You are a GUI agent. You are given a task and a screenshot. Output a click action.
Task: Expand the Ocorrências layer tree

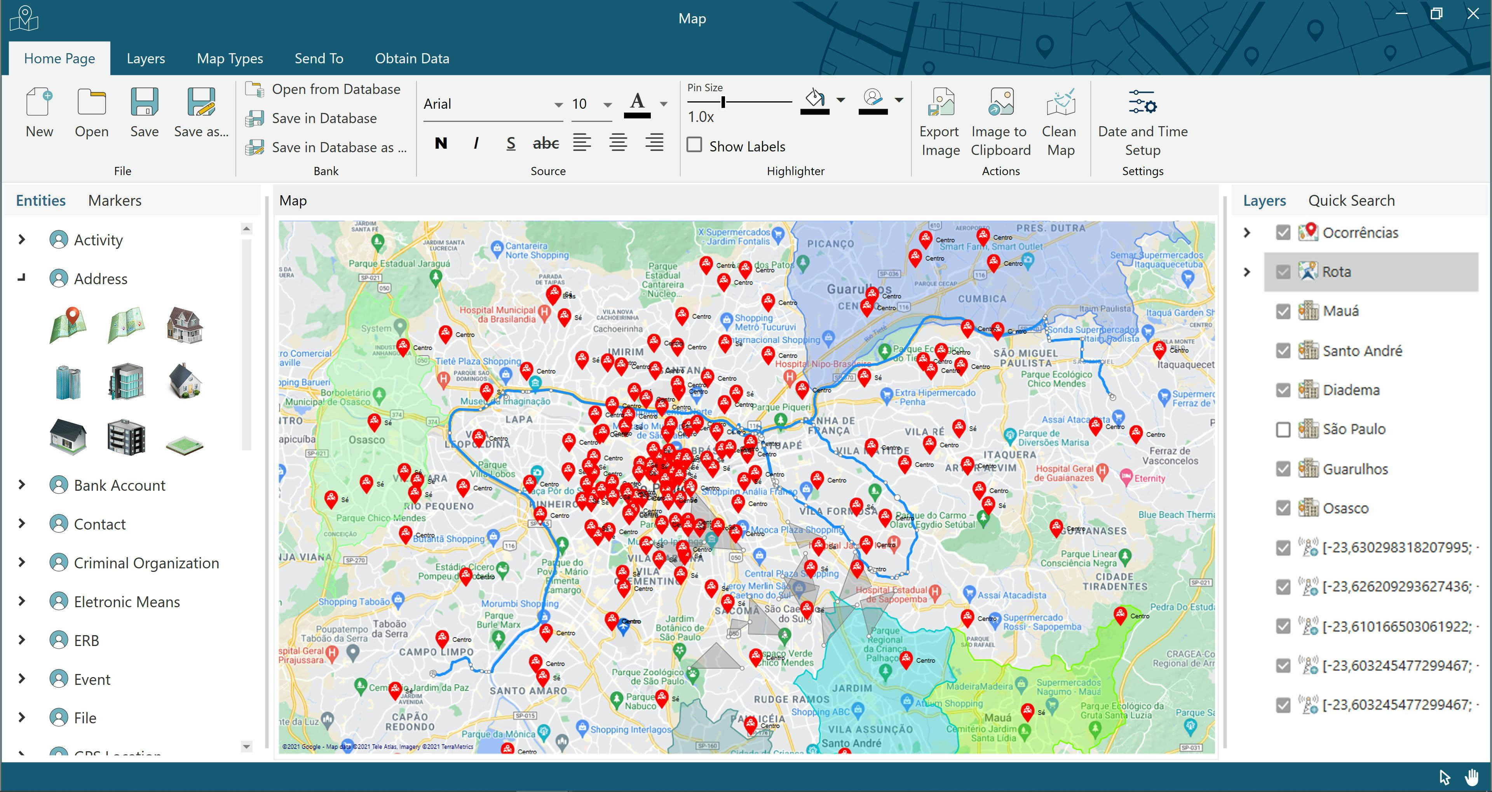[x=1246, y=232]
